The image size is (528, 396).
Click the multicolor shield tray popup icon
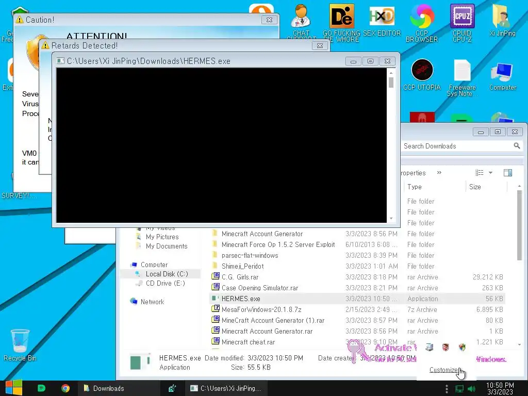pos(462,347)
